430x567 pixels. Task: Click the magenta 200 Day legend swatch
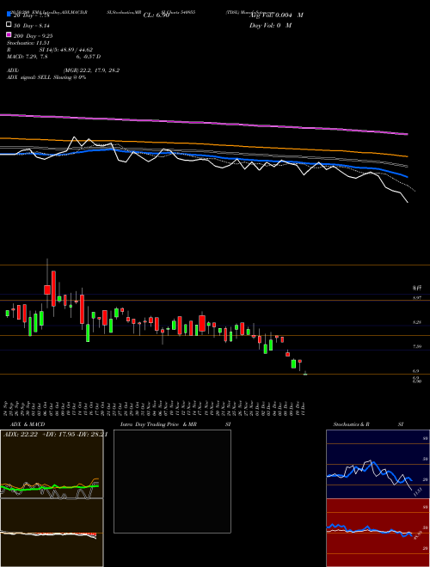[9, 35]
